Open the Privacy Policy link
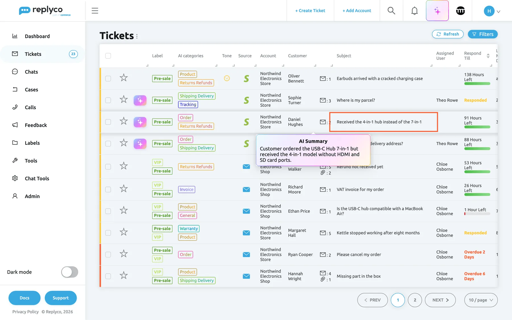Screen dimensions: 512x320 tap(25, 312)
